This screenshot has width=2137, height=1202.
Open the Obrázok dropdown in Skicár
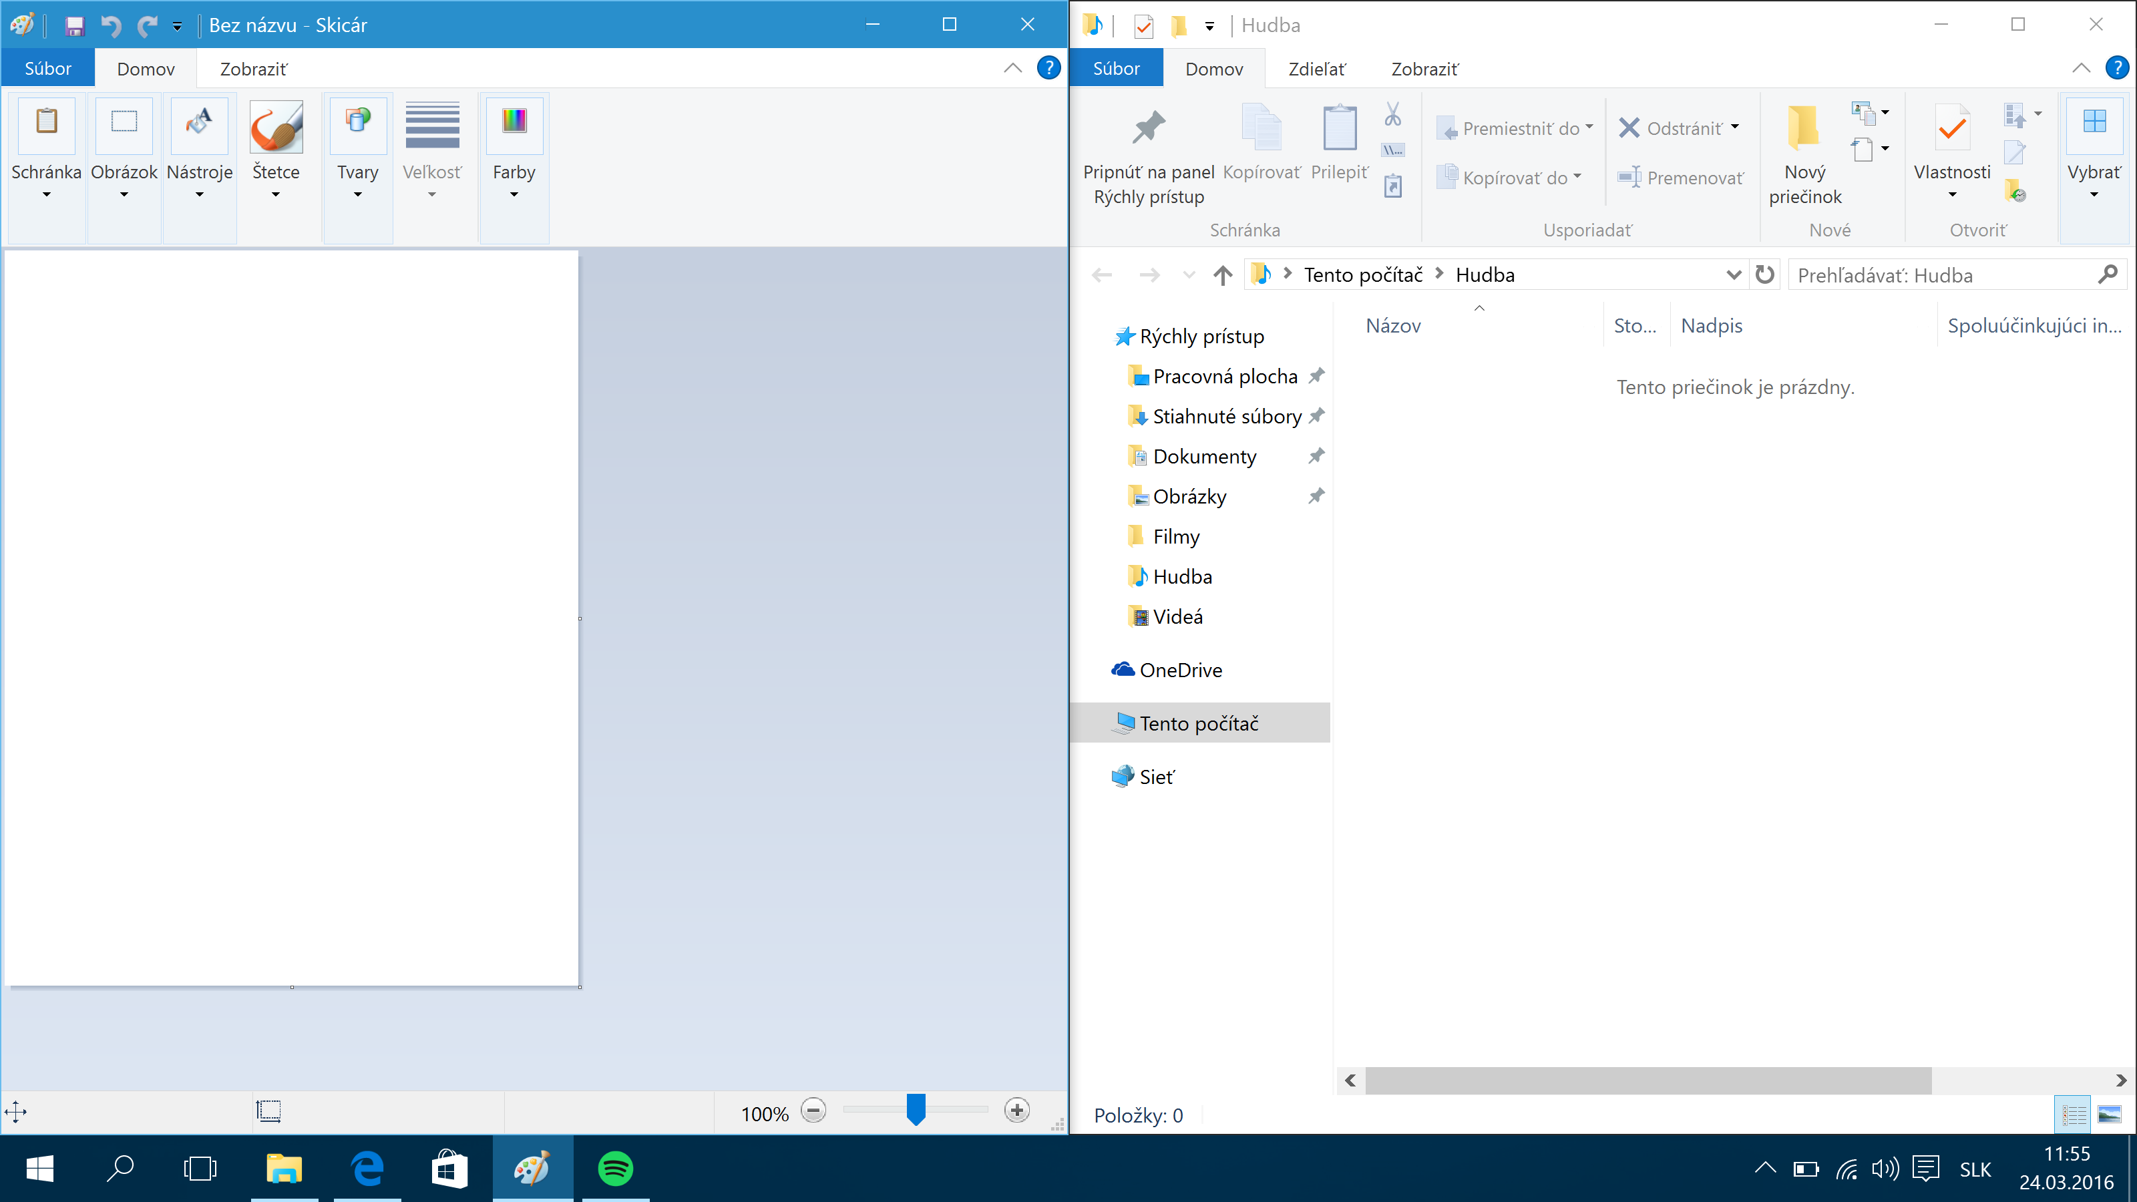point(124,168)
